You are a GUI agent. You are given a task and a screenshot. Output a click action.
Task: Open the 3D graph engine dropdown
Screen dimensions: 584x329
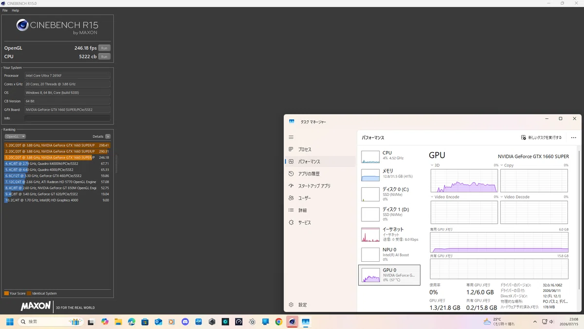[435, 165]
